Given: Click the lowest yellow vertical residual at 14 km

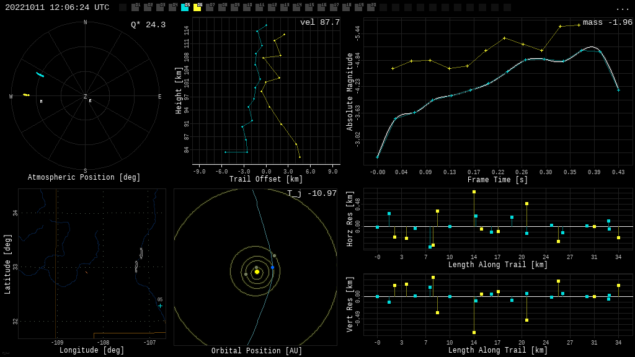Looking at the screenshot, I should pos(474,332).
